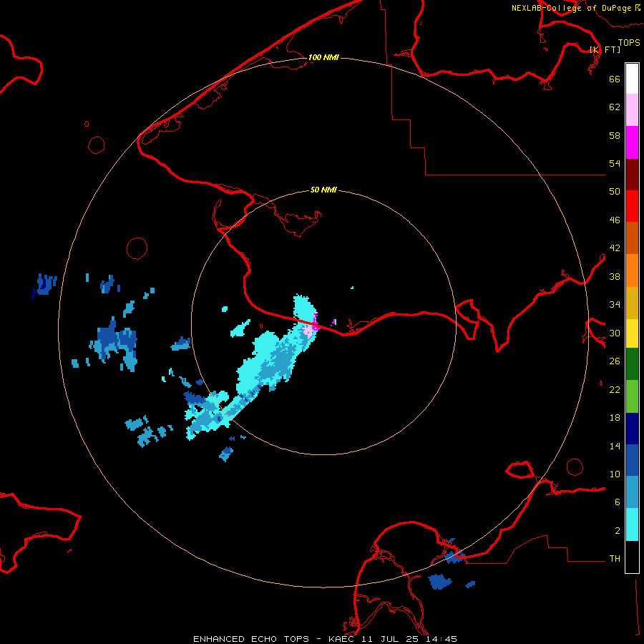This screenshot has height=644, width=644.
Task: Click the magenta legend swatch
Action: pyautogui.click(x=632, y=142)
